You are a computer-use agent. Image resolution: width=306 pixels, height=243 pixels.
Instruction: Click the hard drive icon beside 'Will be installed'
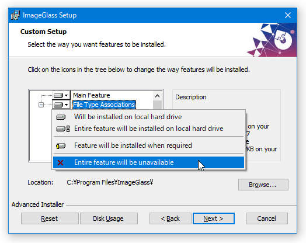pyautogui.click(x=61, y=117)
